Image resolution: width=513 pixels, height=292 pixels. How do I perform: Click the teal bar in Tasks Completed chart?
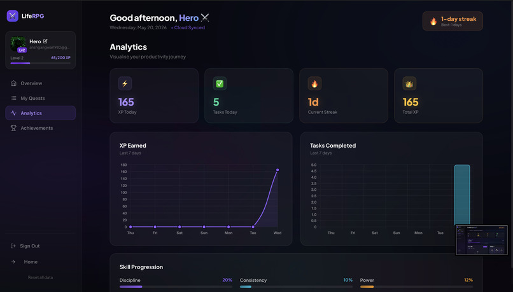click(462, 195)
